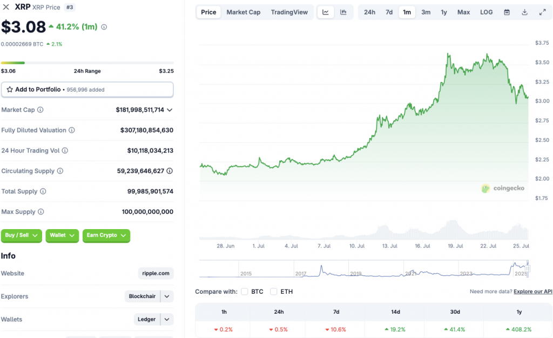Open the Blockchair explorers dropdown
The width and height of the screenshot is (553, 338).
pos(166,296)
